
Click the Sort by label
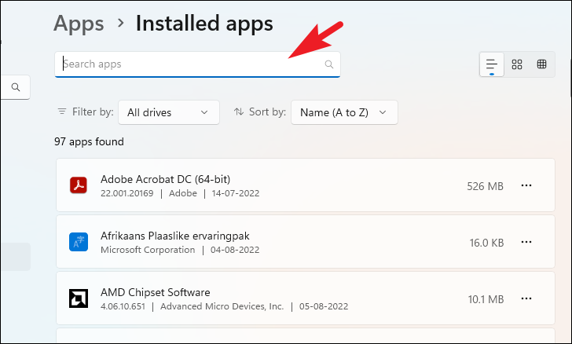click(267, 112)
